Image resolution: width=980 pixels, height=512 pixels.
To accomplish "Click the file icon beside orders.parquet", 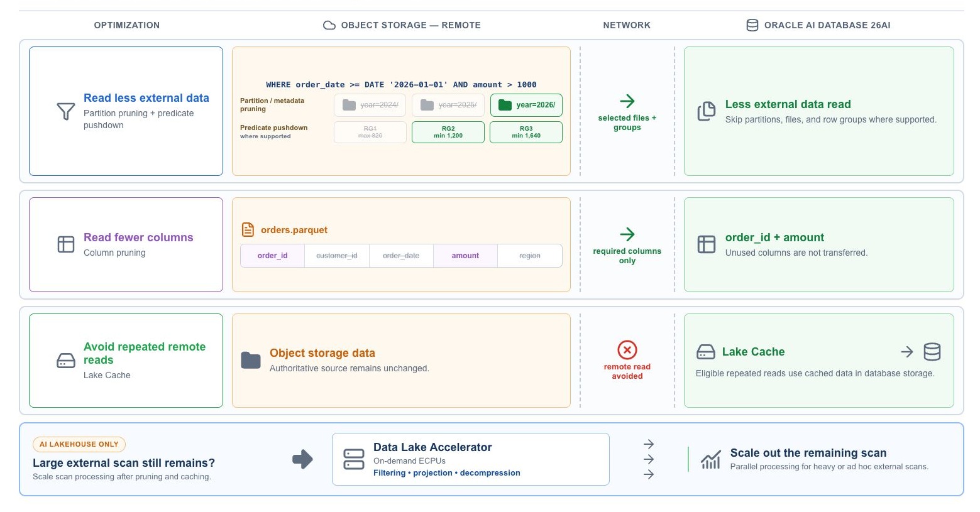I will coord(248,229).
